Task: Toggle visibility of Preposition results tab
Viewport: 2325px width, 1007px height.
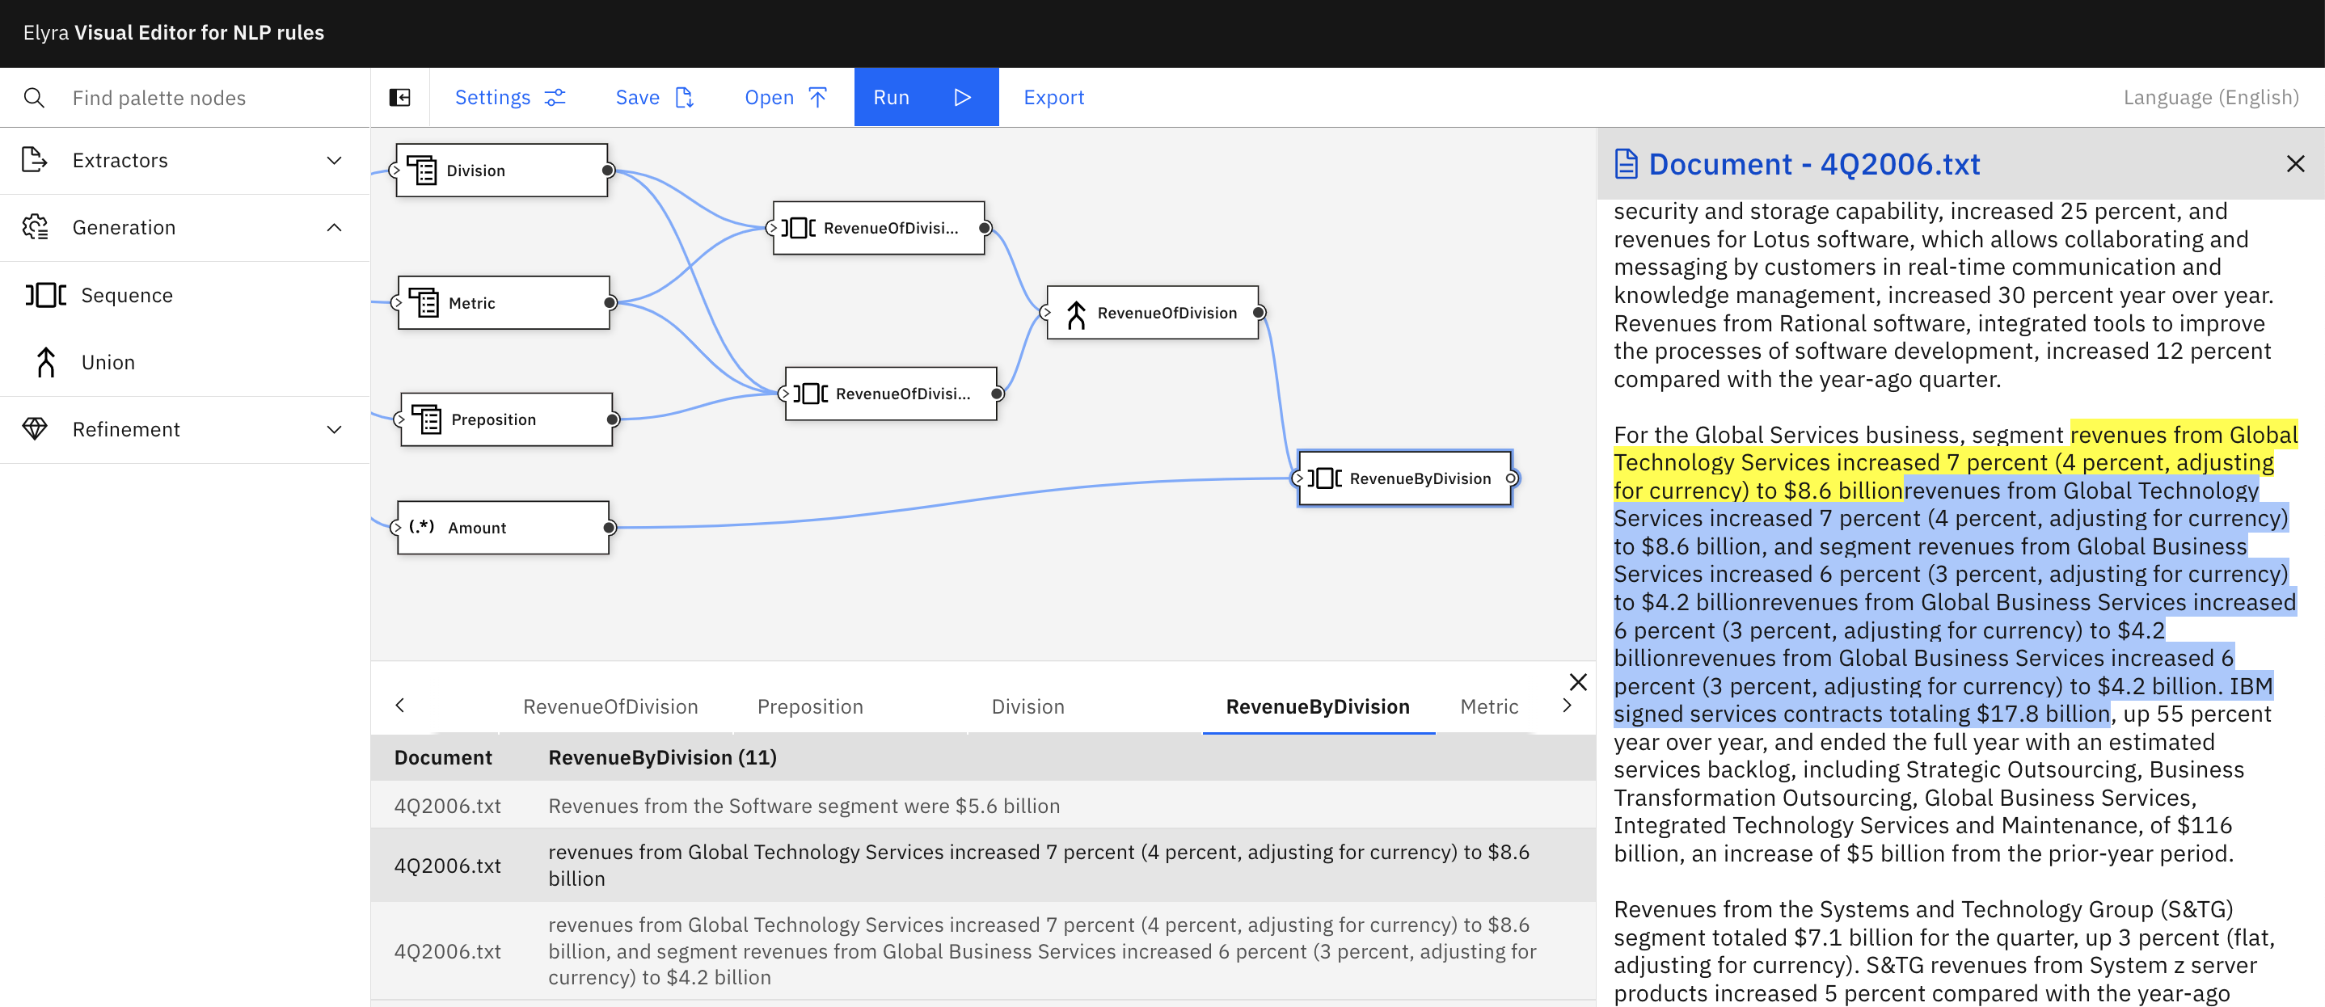Action: [809, 706]
